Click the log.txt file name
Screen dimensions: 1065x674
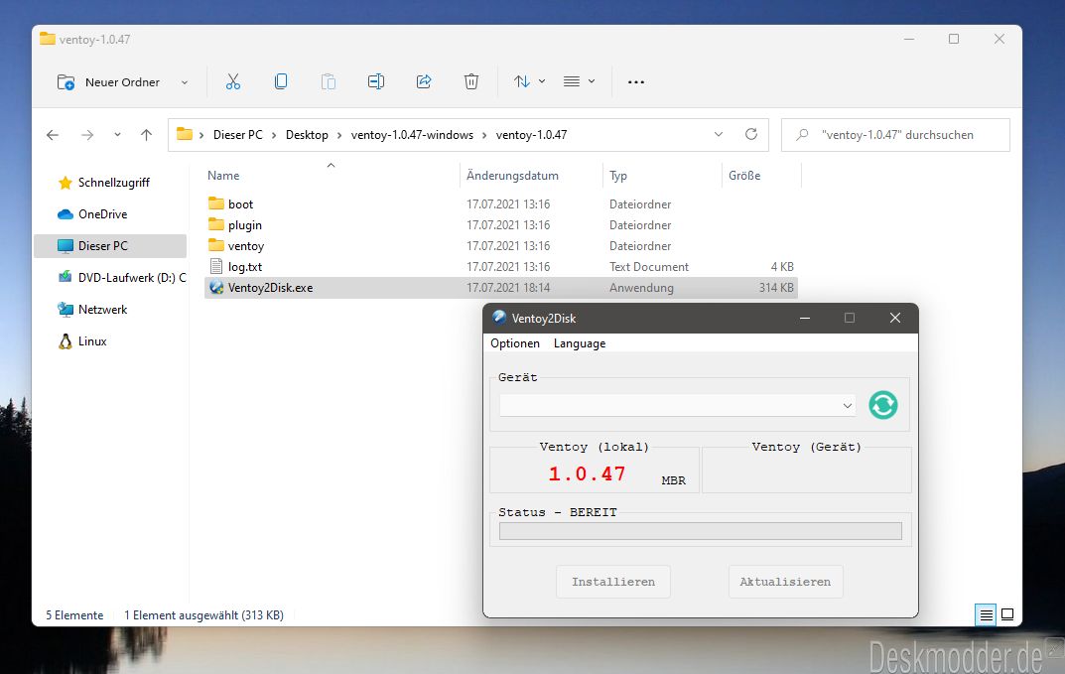(x=245, y=267)
